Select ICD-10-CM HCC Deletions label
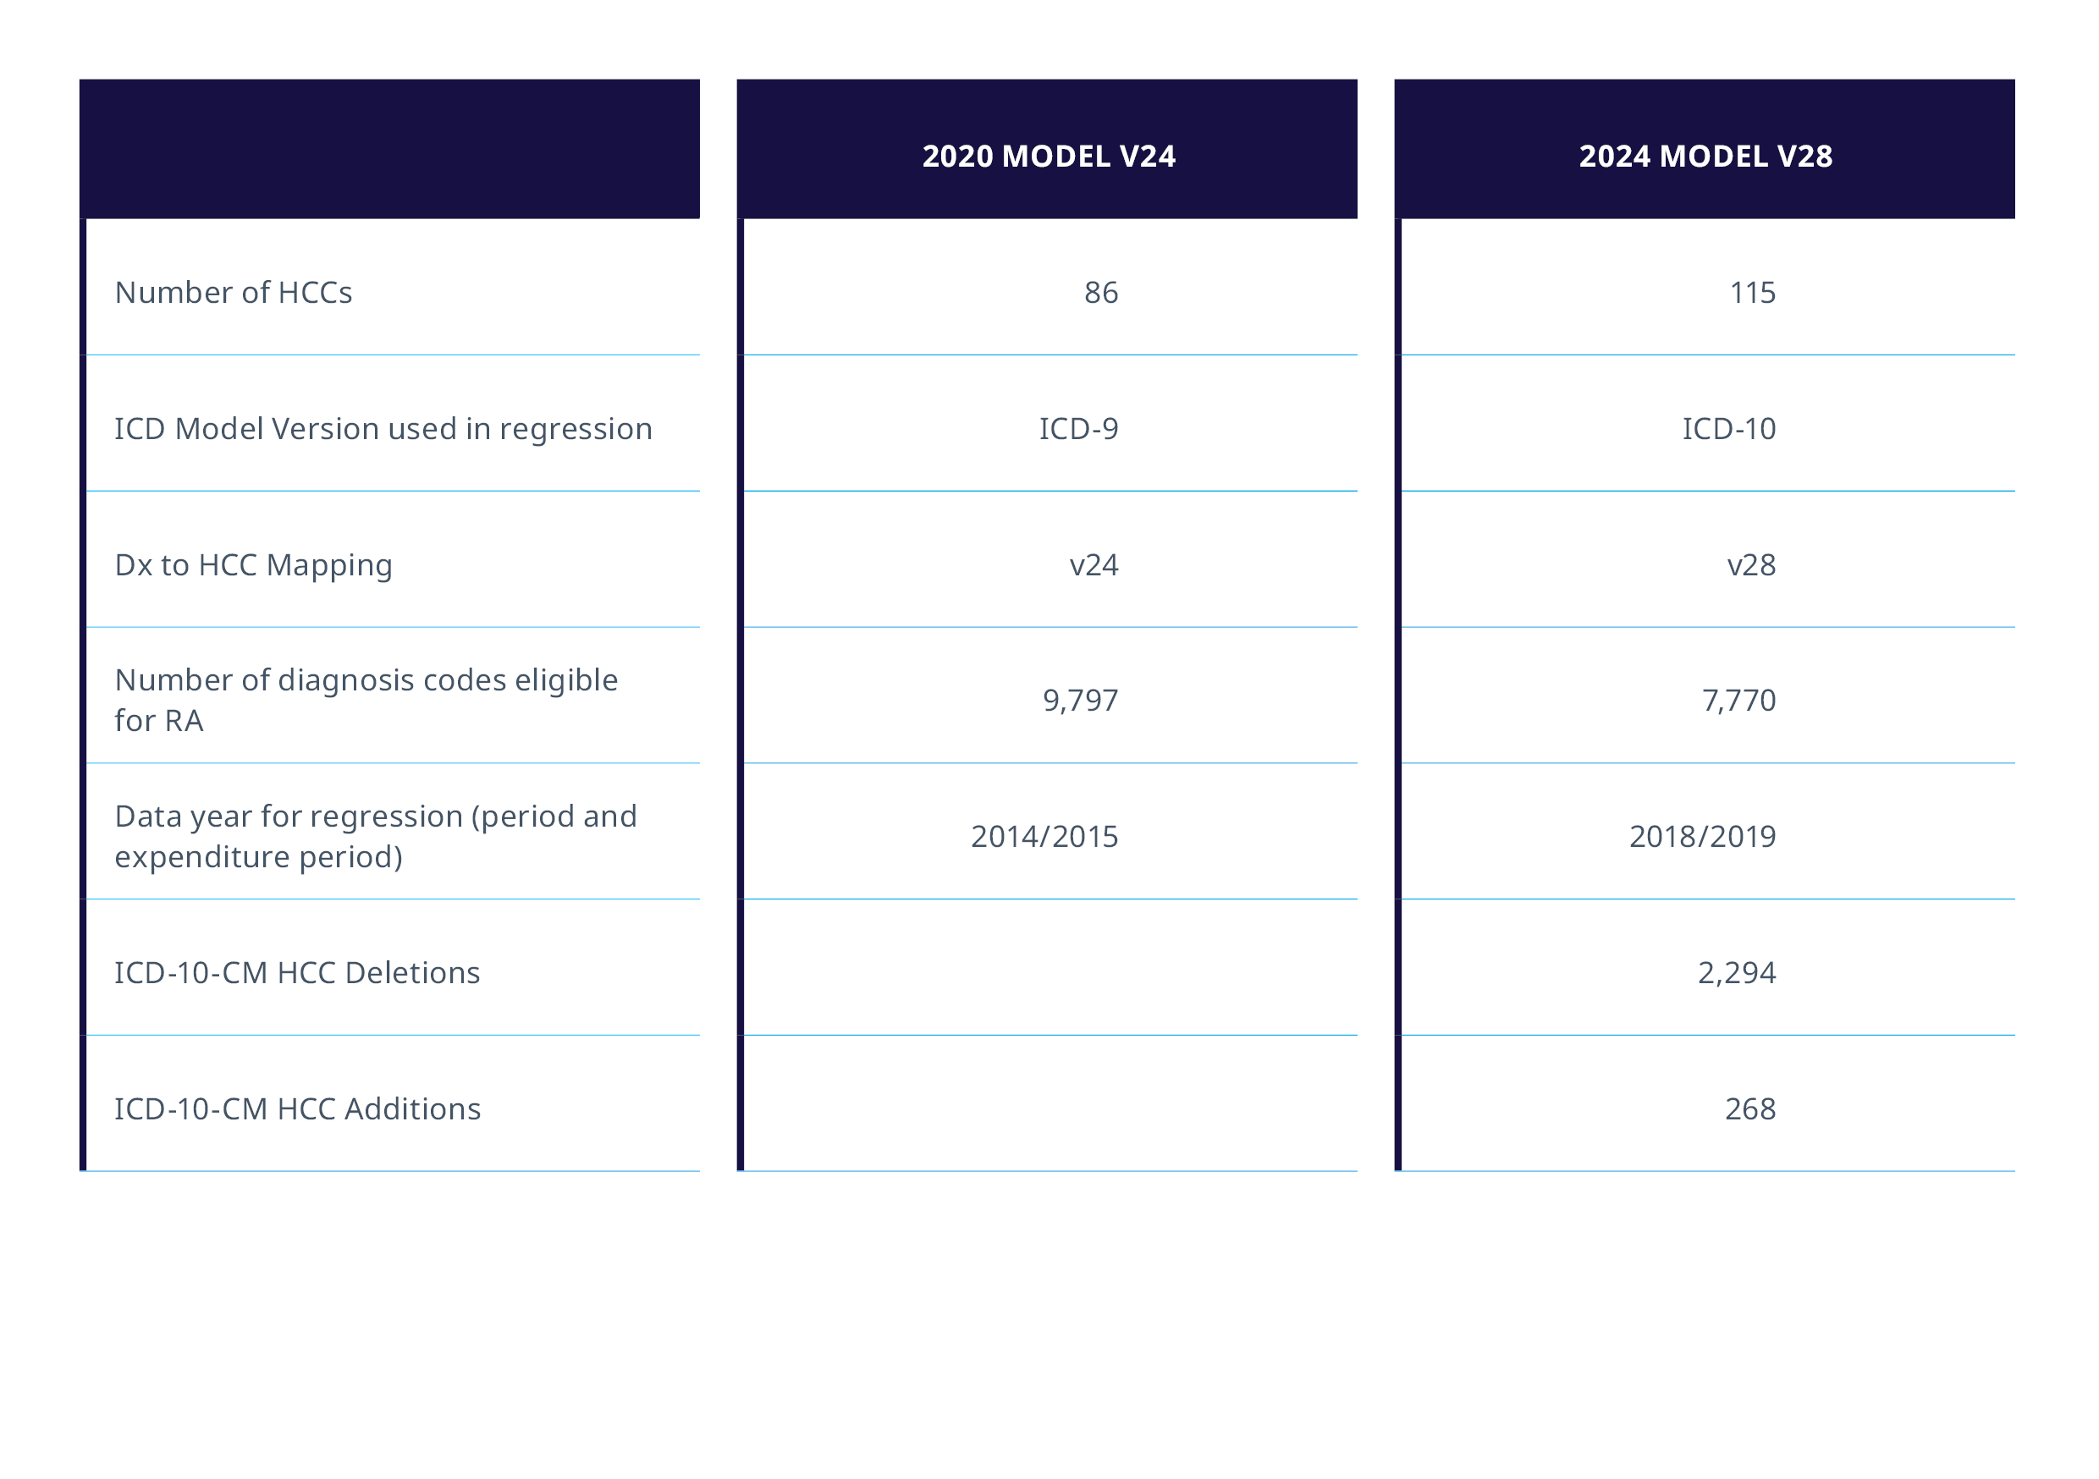Image resolution: width=2099 pixels, height=1479 pixels. pyautogui.click(x=297, y=972)
